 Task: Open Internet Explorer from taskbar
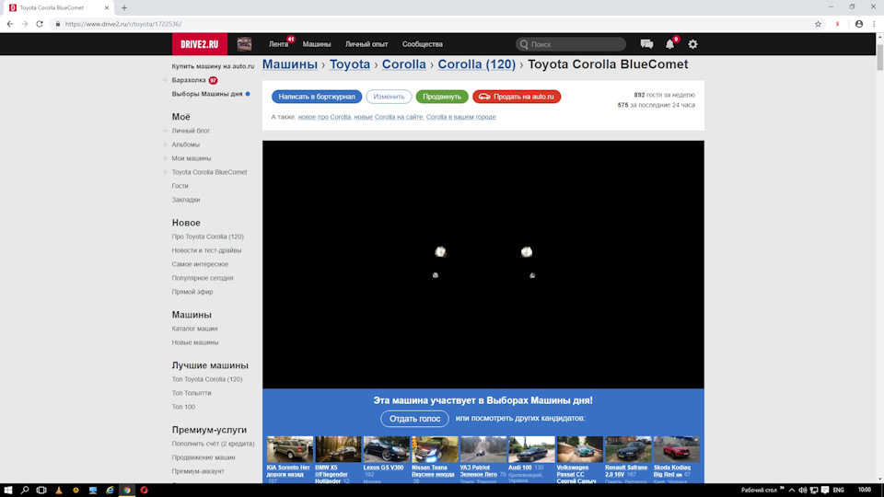tap(110, 491)
